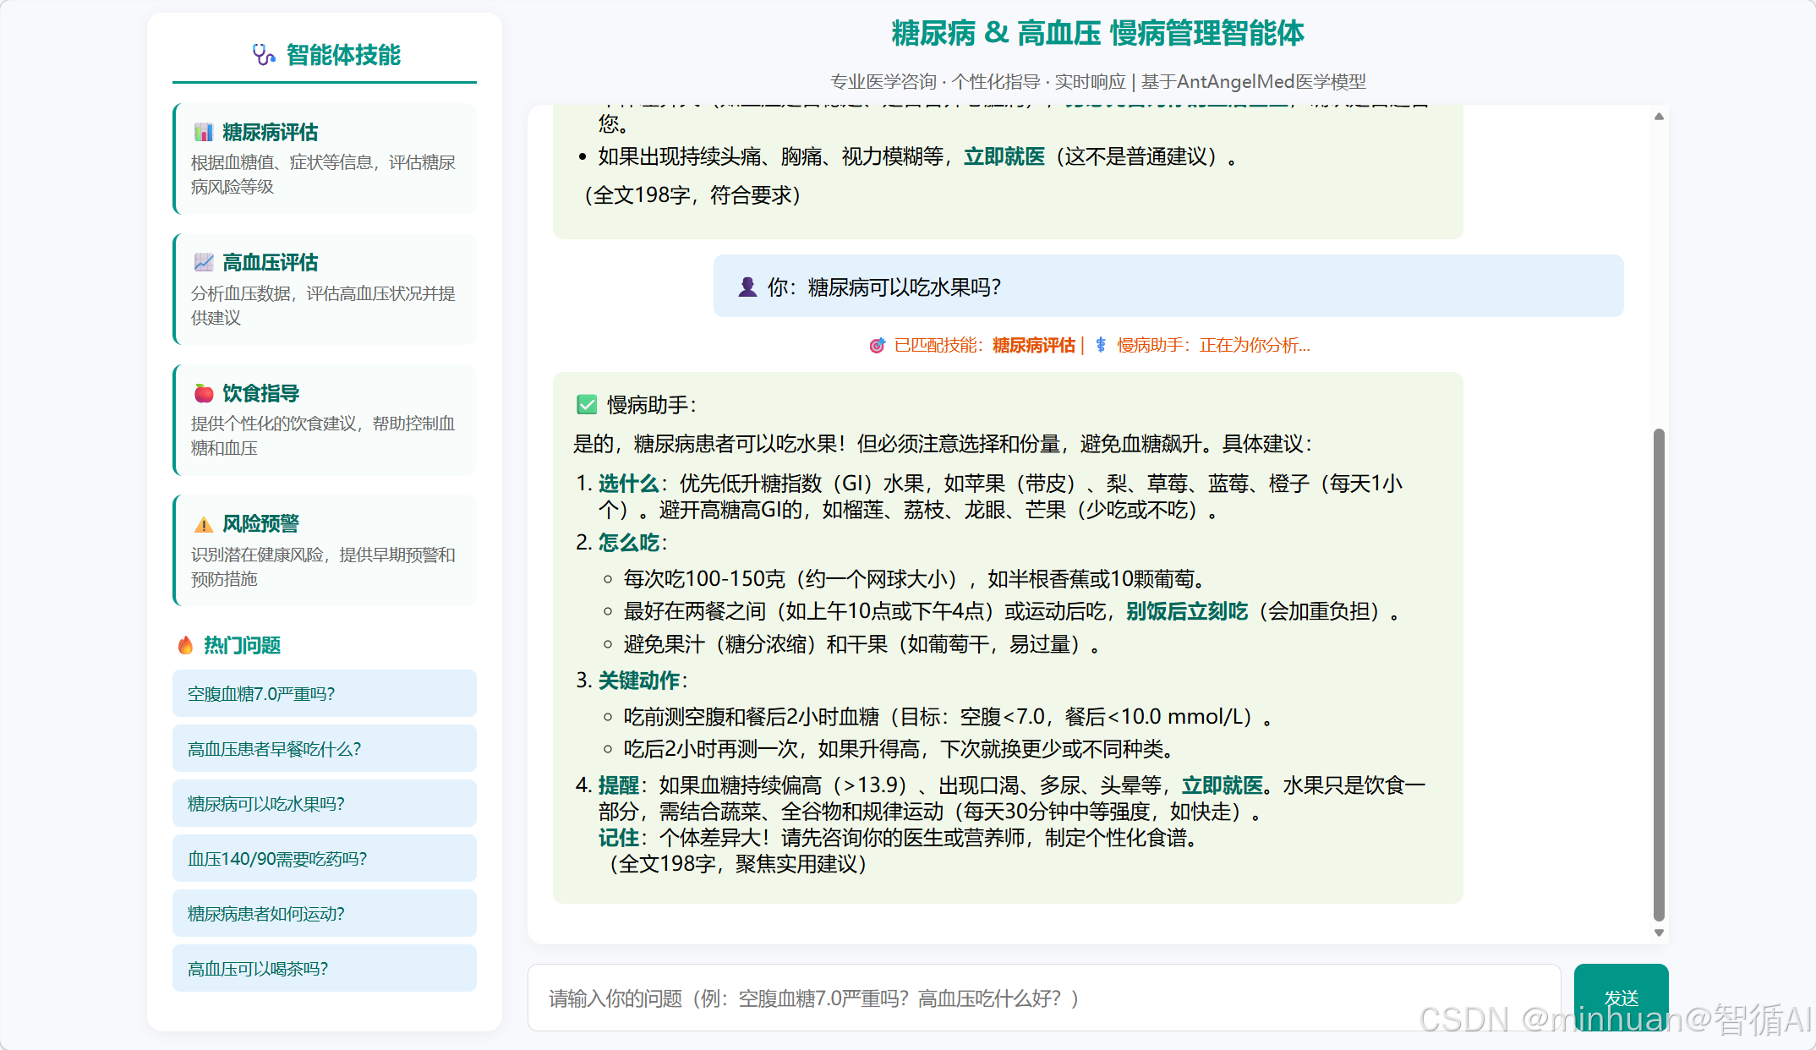
Task: Click the flame icon beside 热门问题
Action: click(x=185, y=645)
